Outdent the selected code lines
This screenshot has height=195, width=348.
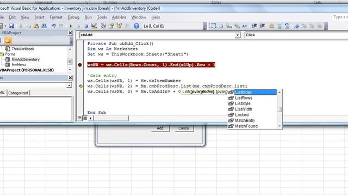(262, 26)
